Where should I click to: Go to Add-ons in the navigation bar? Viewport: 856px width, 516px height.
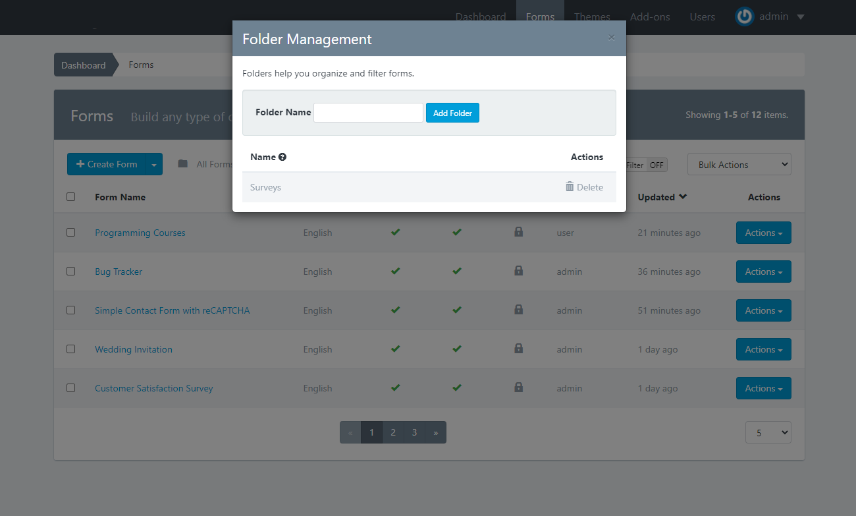coord(650,17)
